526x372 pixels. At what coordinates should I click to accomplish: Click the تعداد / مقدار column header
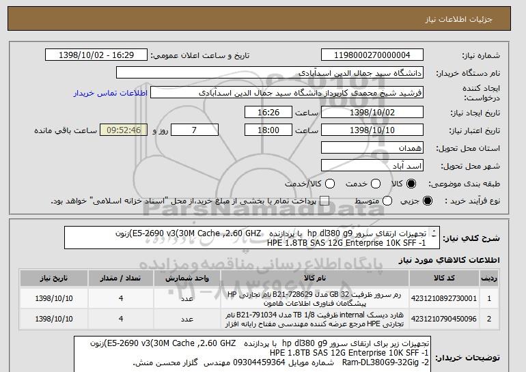[x=121, y=278]
